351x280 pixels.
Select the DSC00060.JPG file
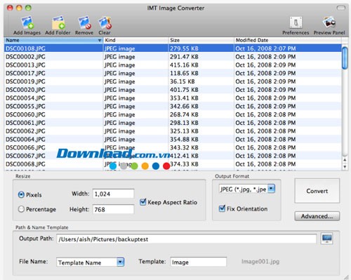tap(173, 114)
